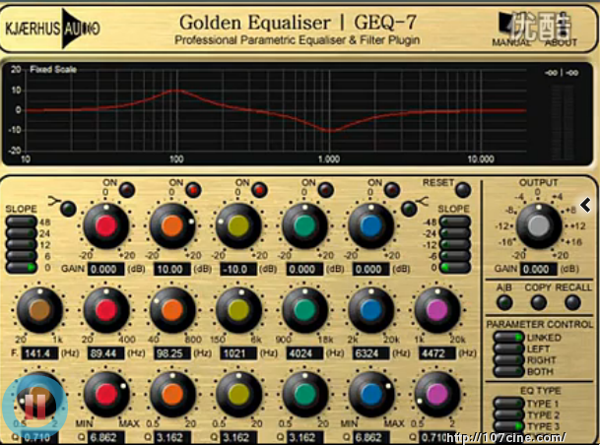Toggle the ON LED above red gain knob

(126, 189)
